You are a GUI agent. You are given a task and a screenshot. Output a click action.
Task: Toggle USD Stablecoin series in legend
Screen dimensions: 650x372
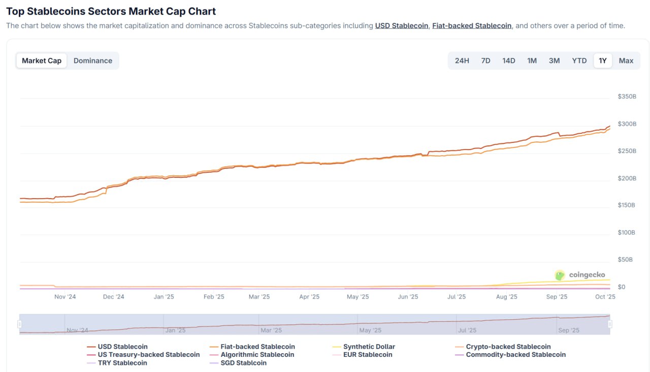pos(122,347)
